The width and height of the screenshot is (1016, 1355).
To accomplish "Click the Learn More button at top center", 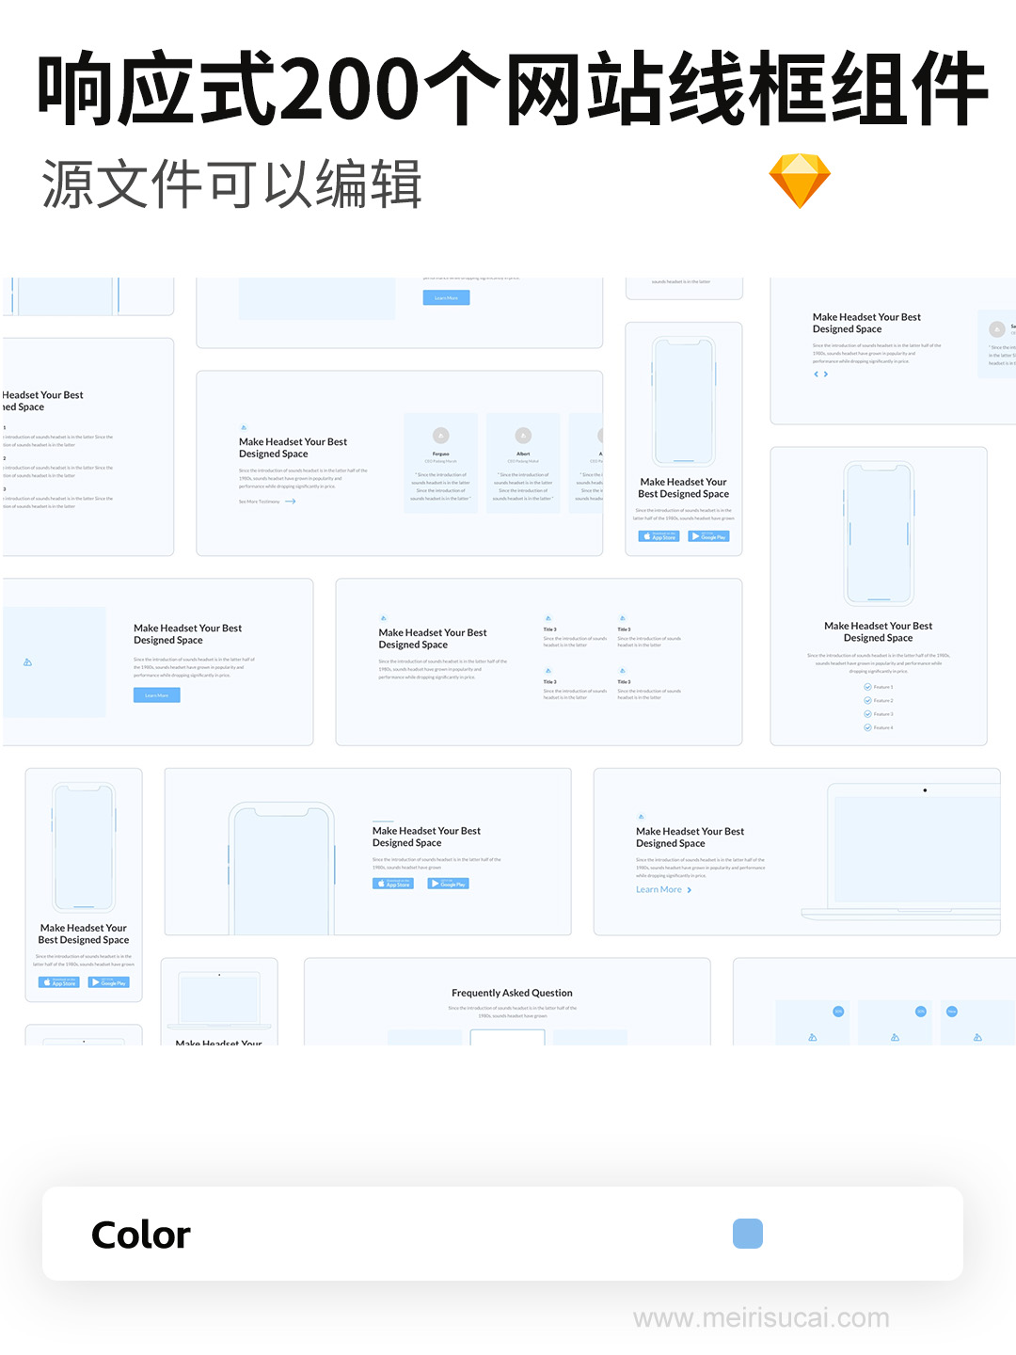I will coord(446,297).
